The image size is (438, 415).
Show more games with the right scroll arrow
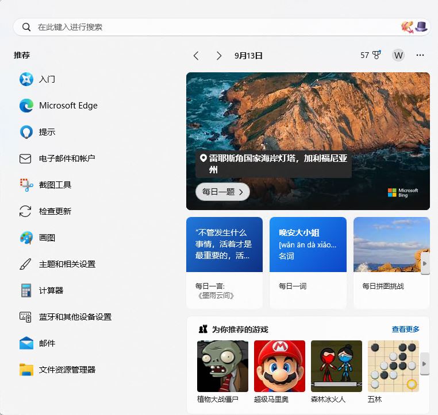point(425,364)
